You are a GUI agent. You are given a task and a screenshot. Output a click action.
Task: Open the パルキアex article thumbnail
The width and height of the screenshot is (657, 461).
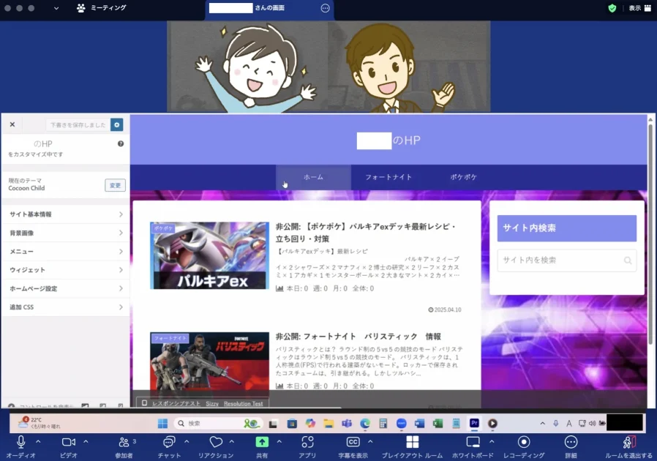(209, 255)
